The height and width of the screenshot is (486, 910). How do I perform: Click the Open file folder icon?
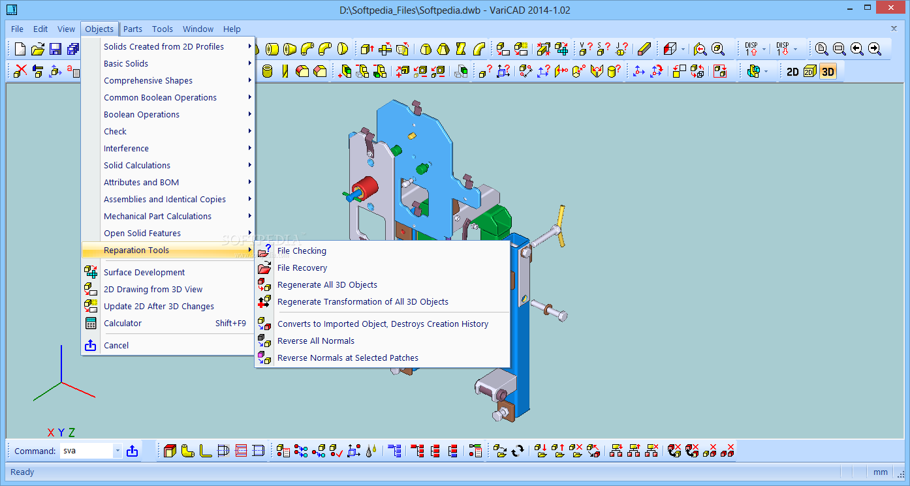click(x=38, y=49)
